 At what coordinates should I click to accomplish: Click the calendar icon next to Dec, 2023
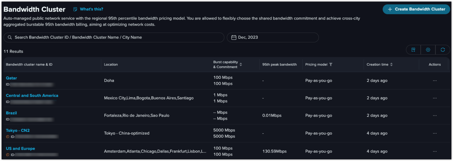pyautogui.click(x=234, y=37)
